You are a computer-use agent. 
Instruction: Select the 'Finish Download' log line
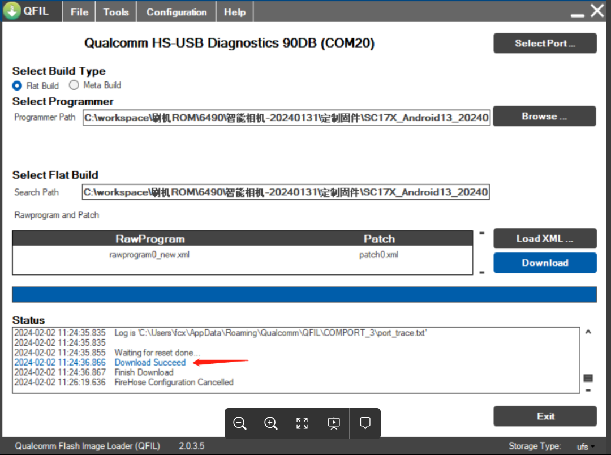[x=144, y=372]
